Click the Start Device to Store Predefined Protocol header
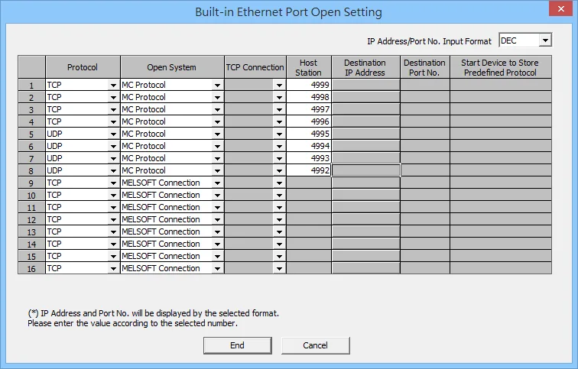This screenshot has width=578, height=369. 501,67
